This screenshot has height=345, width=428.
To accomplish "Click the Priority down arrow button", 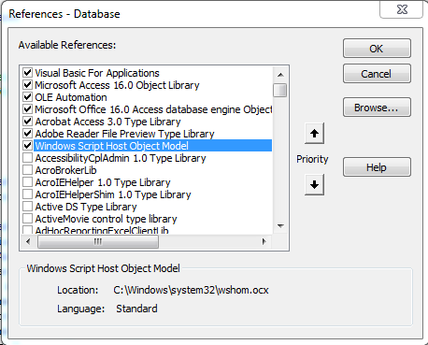I will pyautogui.click(x=314, y=184).
